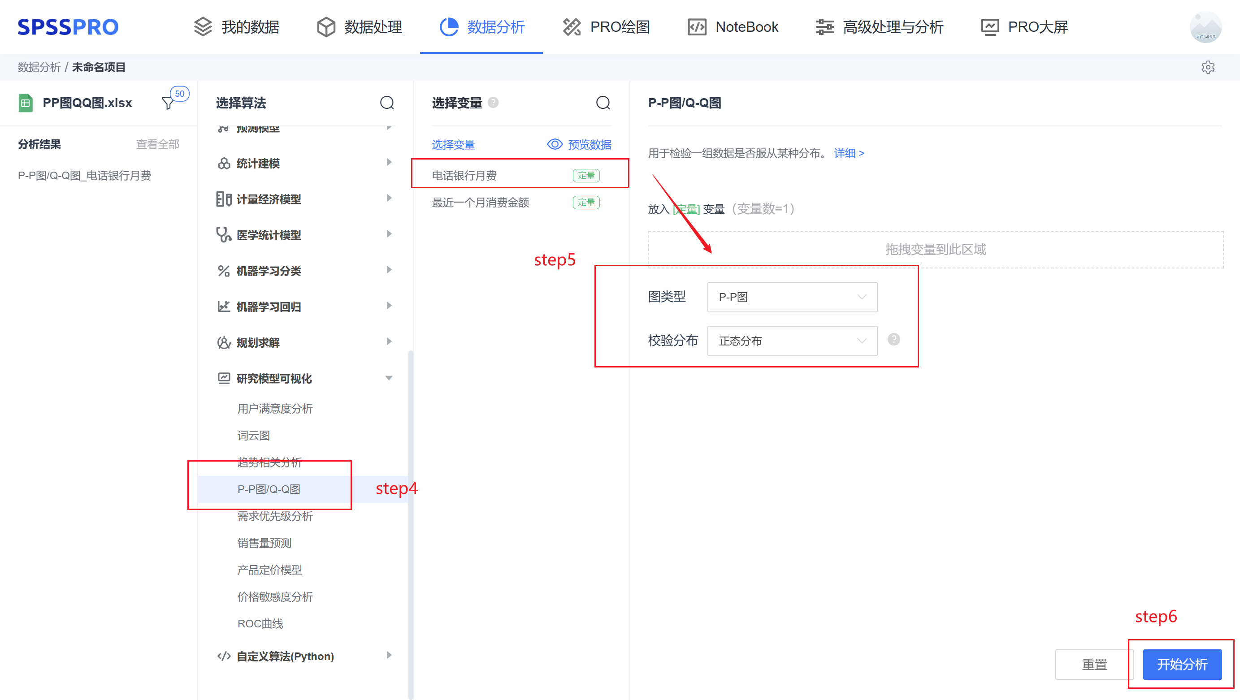Click the help icon beside 校验分布
The width and height of the screenshot is (1240, 700).
[x=894, y=340]
